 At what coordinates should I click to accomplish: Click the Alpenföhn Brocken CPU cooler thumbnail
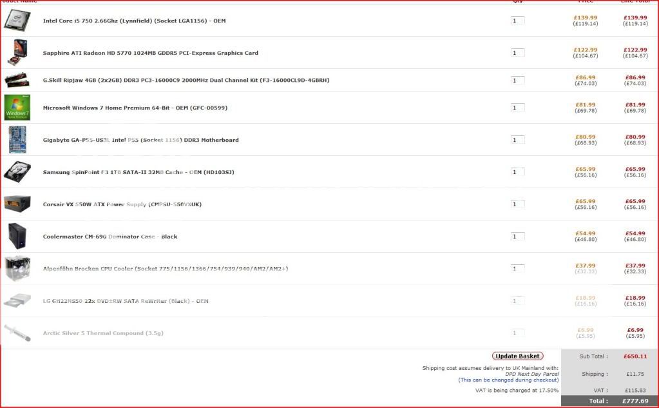tap(17, 268)
